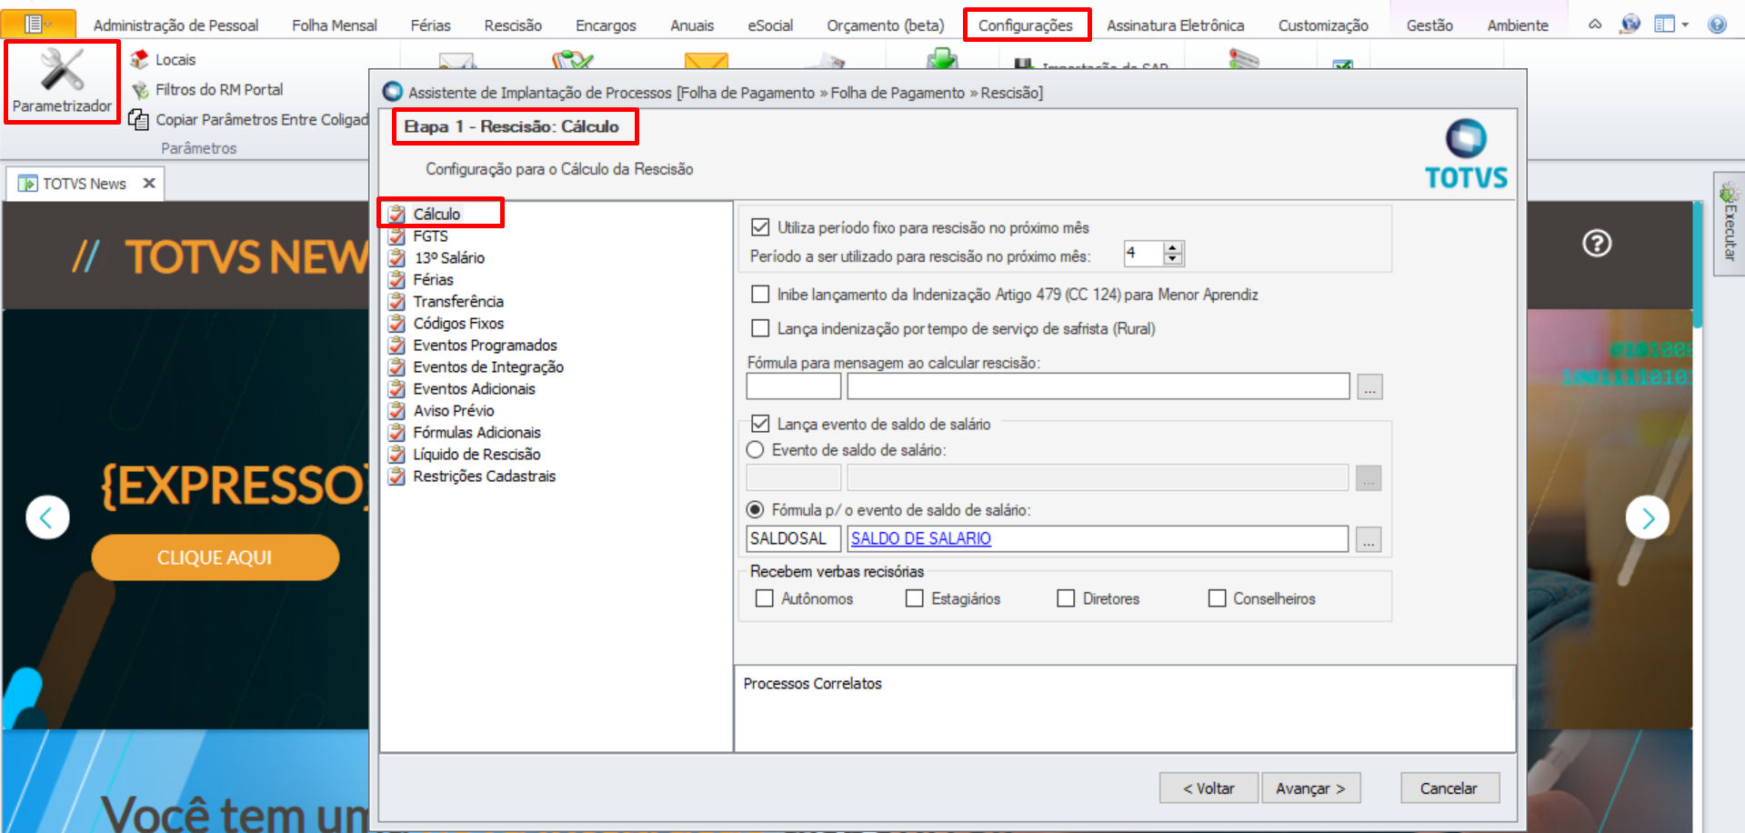Check the Autônomos checkbox
Viewport: 1745px width, 833px height.
765,598
